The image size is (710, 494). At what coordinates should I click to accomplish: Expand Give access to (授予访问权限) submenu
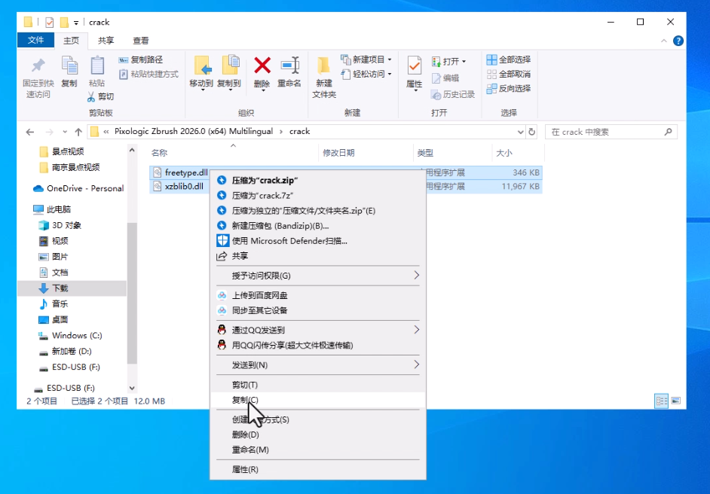coord(318,276)
